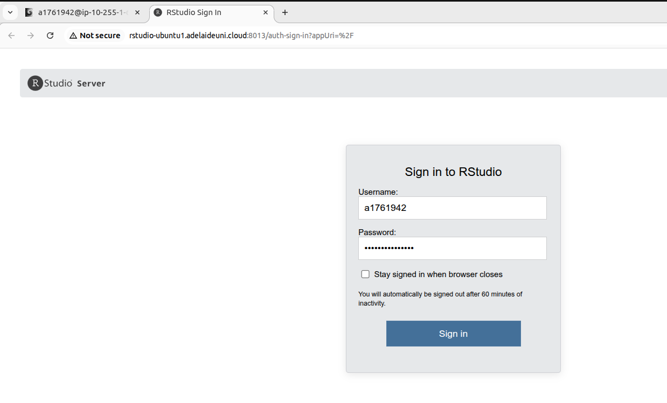667x403 pixels.
Task: Switch to the a1761942@ip-10-255 tab
Action: click(x=83, y=12)
